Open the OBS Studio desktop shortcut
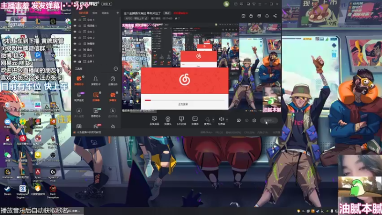Image resolution: width=382 pixels, height=215 pixels. (53, 157)
